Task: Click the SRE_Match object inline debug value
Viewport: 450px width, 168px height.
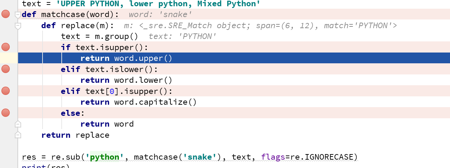Action: point(260,26)
